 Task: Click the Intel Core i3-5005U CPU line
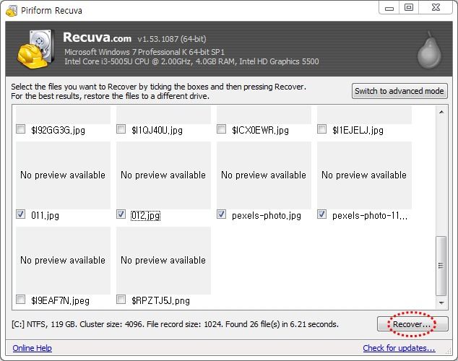click(191, 61)
